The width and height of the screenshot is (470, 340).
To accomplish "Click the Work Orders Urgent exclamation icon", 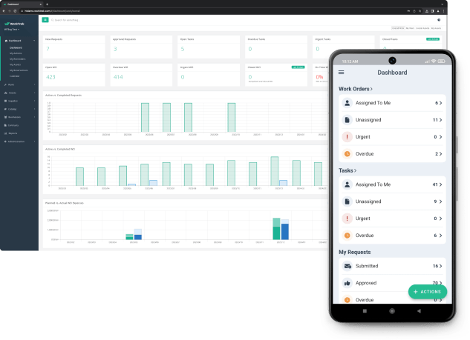I will (x=347, y=137).
